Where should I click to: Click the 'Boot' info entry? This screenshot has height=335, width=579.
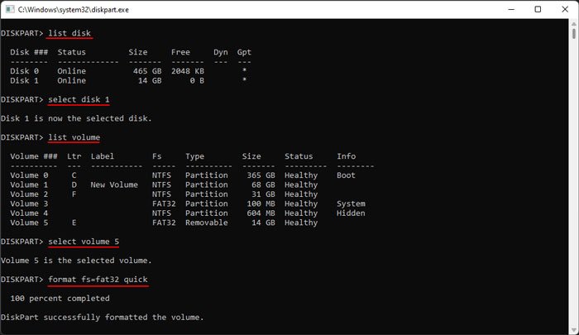pyautogui.click(x=346, y=175)
